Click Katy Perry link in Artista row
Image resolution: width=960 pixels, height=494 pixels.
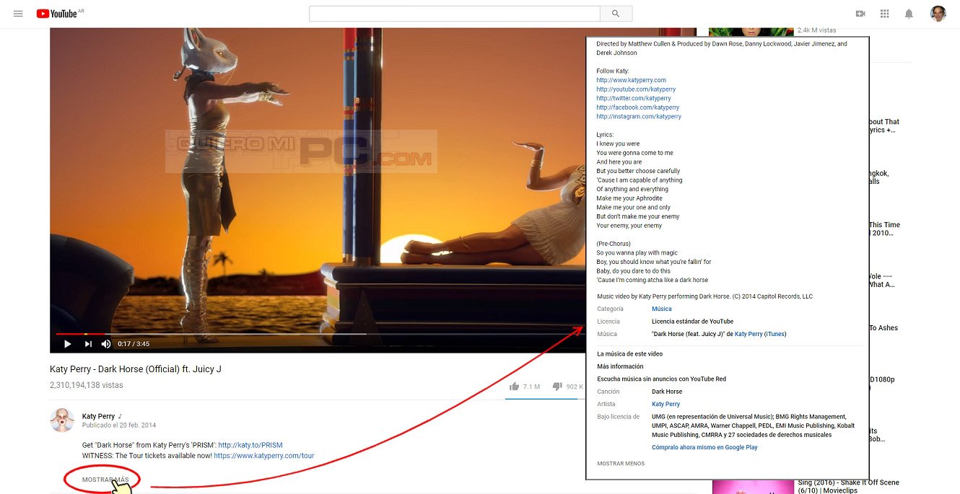[666, 404]
